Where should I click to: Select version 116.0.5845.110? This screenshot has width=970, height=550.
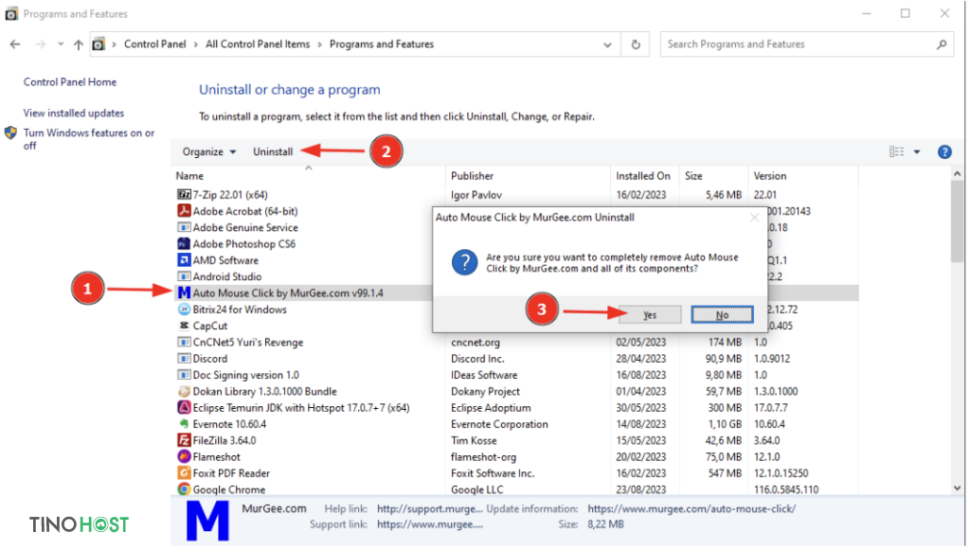point(785,489)
